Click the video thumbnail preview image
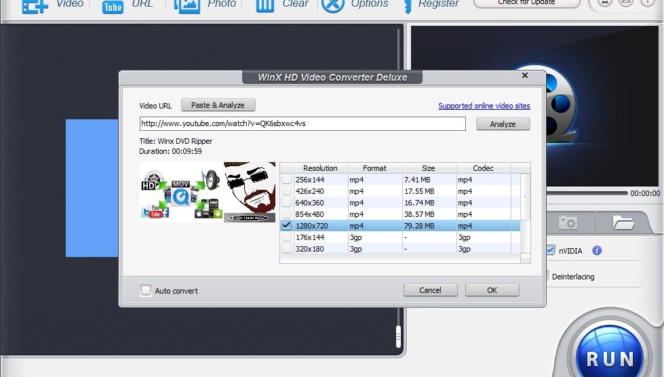664x377 pixels. (208, 192)
